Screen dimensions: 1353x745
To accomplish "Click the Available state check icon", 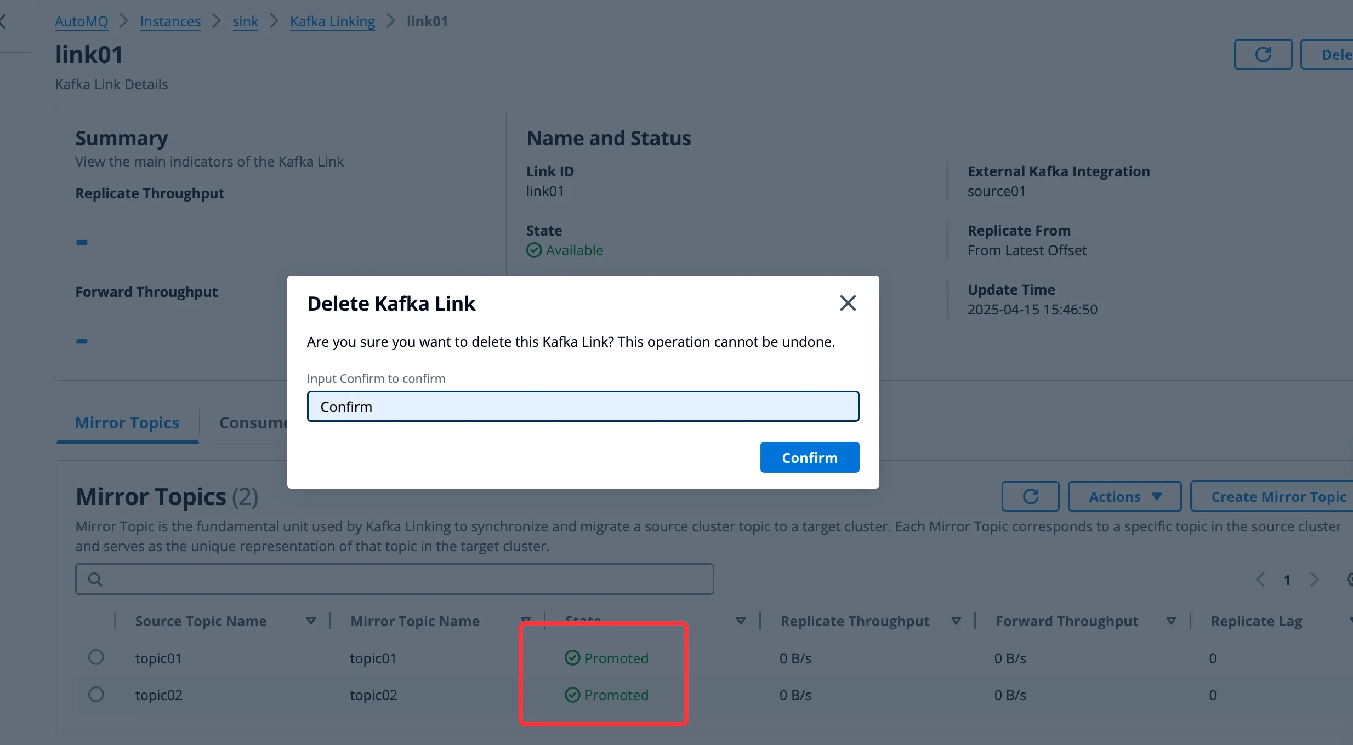I will 534,250.
